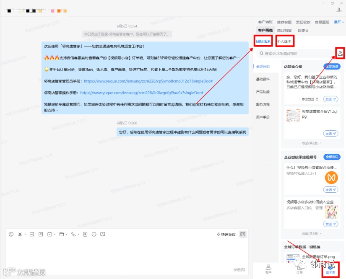Viewport: 346px width, 279px height.
Task: Click 全部发送 for 企业微信承接视频号
Action: [332, 157]
